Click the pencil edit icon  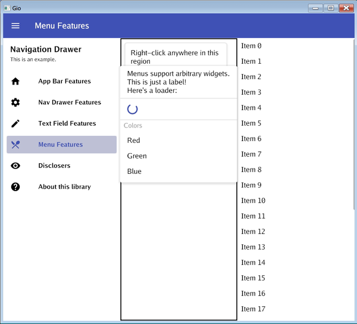click(x=15, y=124)
